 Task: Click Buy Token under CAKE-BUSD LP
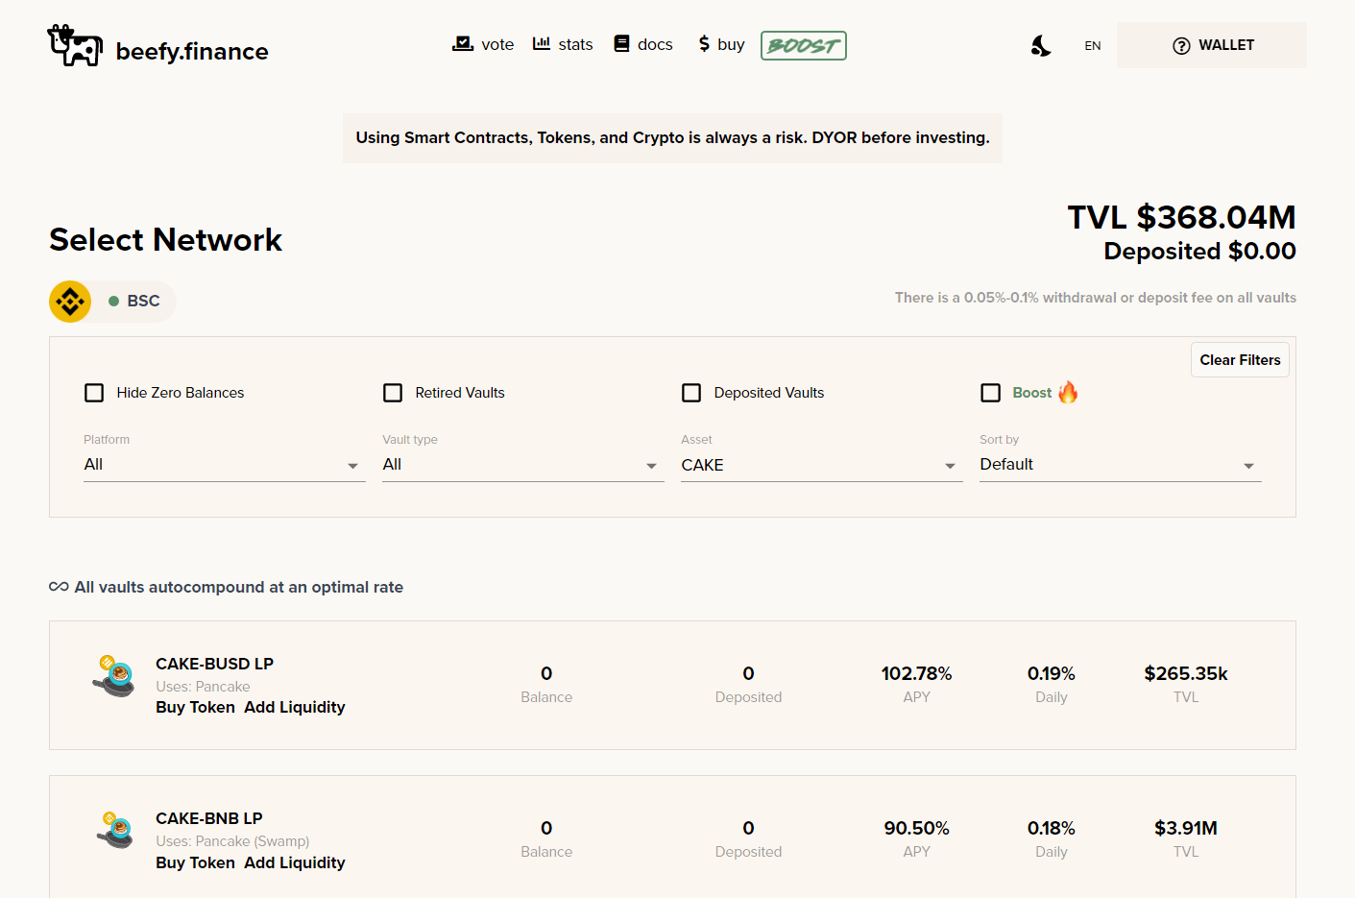(x=195, y=707)
